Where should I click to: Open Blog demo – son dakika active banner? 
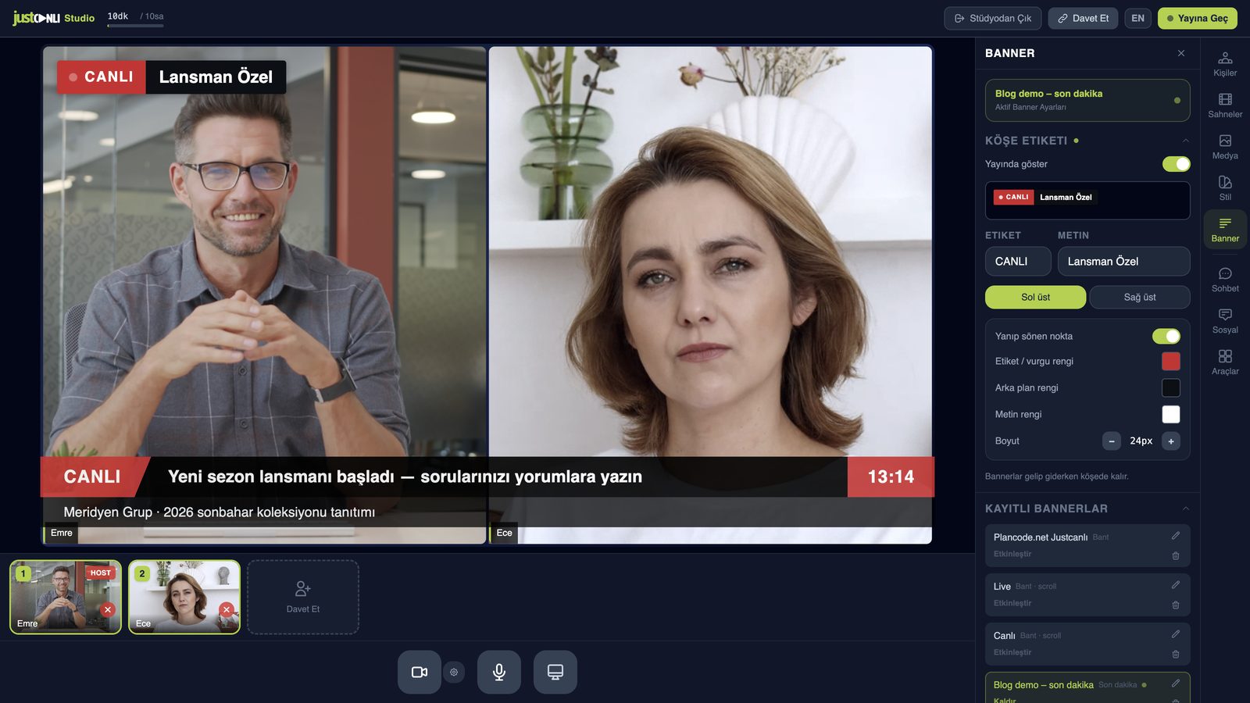pyautogui.click(x=1087, y=100)
